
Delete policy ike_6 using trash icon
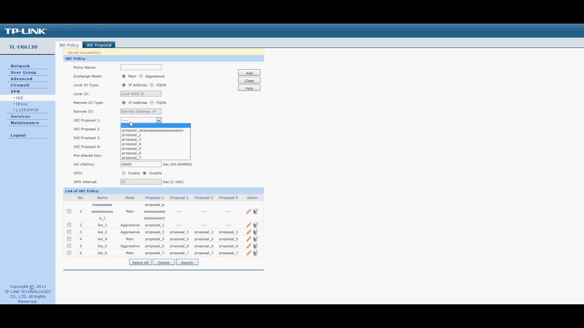point(255,253)
